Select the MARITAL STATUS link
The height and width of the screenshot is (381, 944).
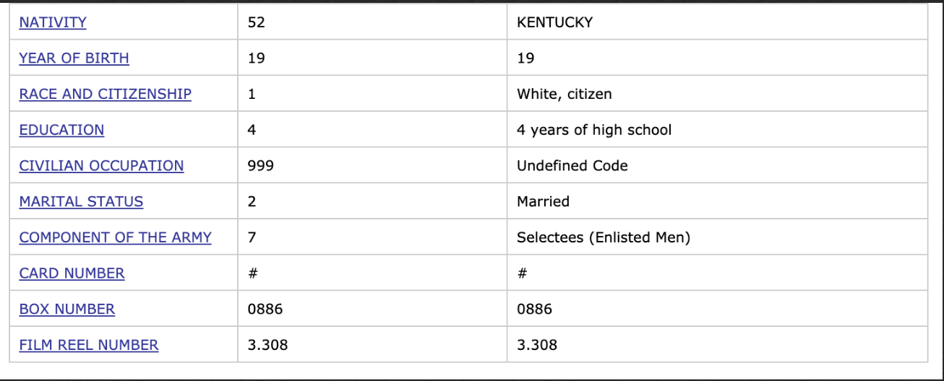pyautogui.click(x=81, y=202)
